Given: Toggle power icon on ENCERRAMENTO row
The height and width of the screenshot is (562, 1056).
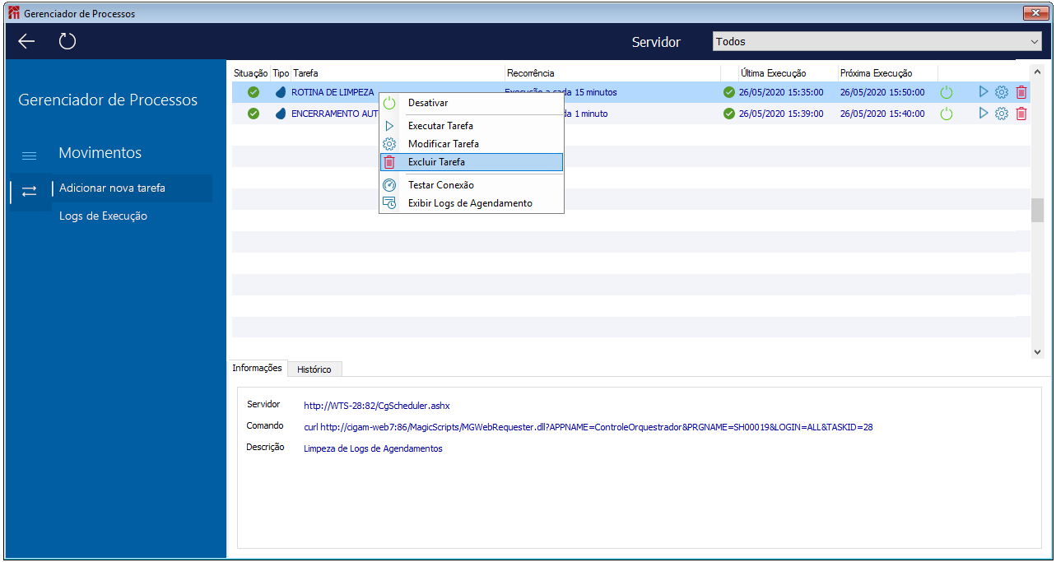Looking at the screenshot, I should 947,114.
